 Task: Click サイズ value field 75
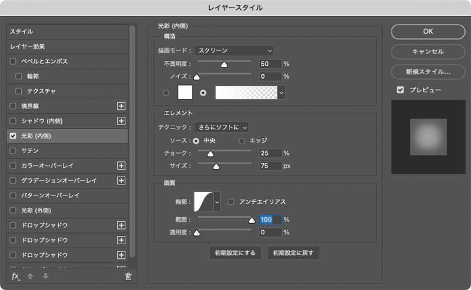point(270,166)
